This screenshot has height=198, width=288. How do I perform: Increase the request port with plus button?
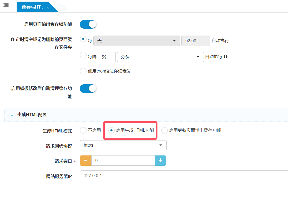tap(160, 160)
